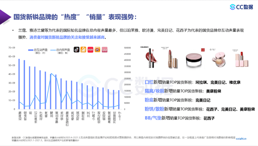Click the pink-cased red lipstick image

pyautogui.click(x=242, y=59)
